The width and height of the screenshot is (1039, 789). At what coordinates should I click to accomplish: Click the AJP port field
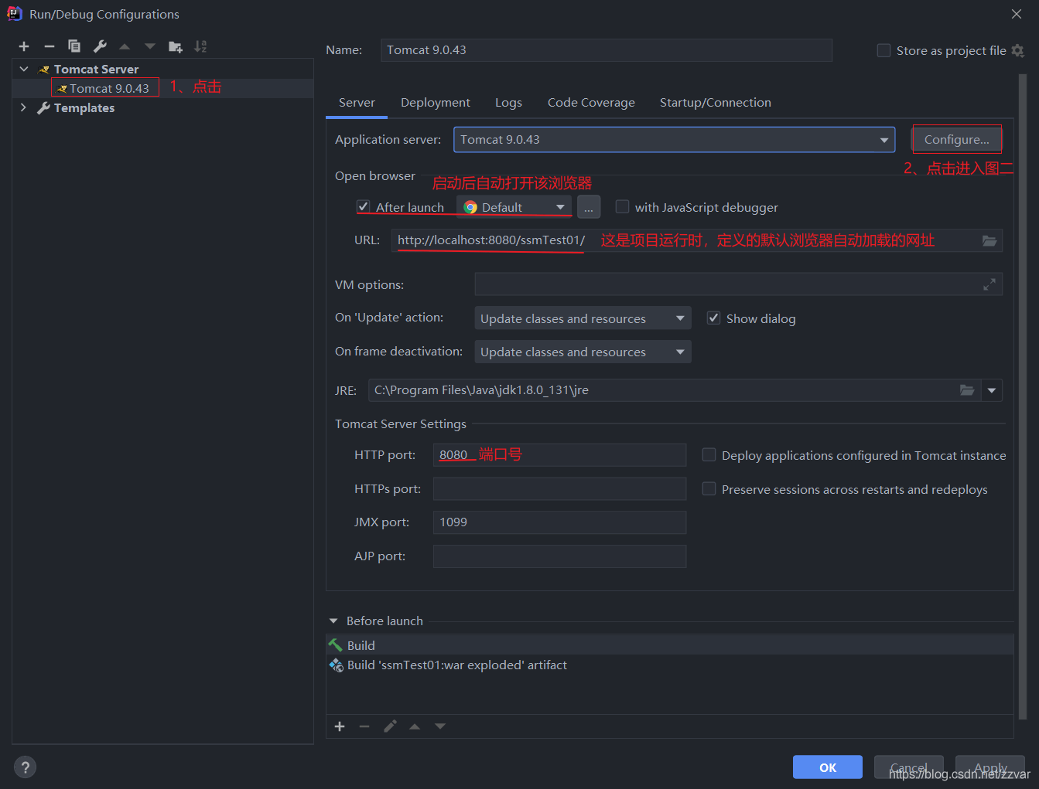click(559, 556)
